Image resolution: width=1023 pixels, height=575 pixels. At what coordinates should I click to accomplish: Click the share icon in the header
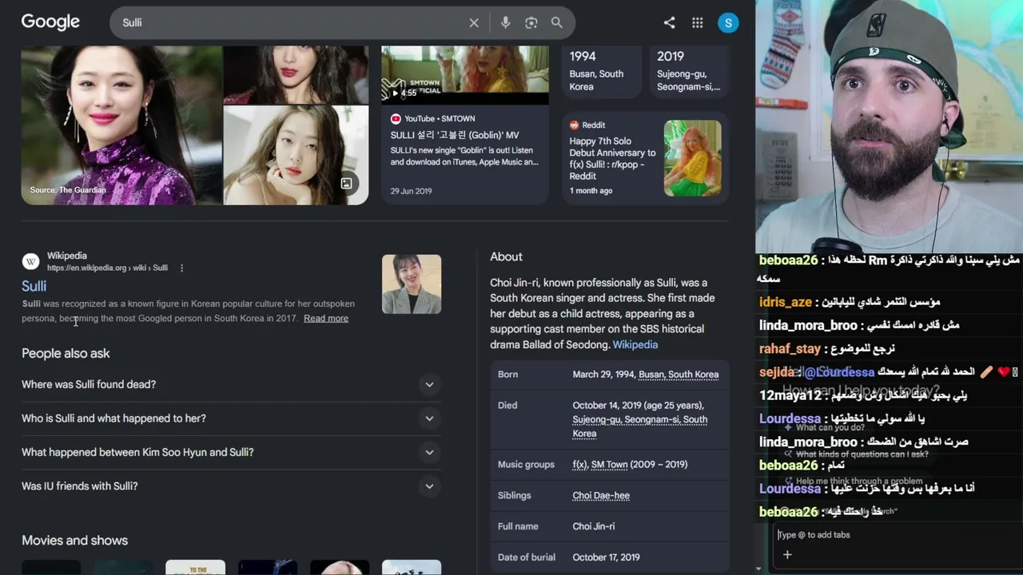tap(670, 23)
